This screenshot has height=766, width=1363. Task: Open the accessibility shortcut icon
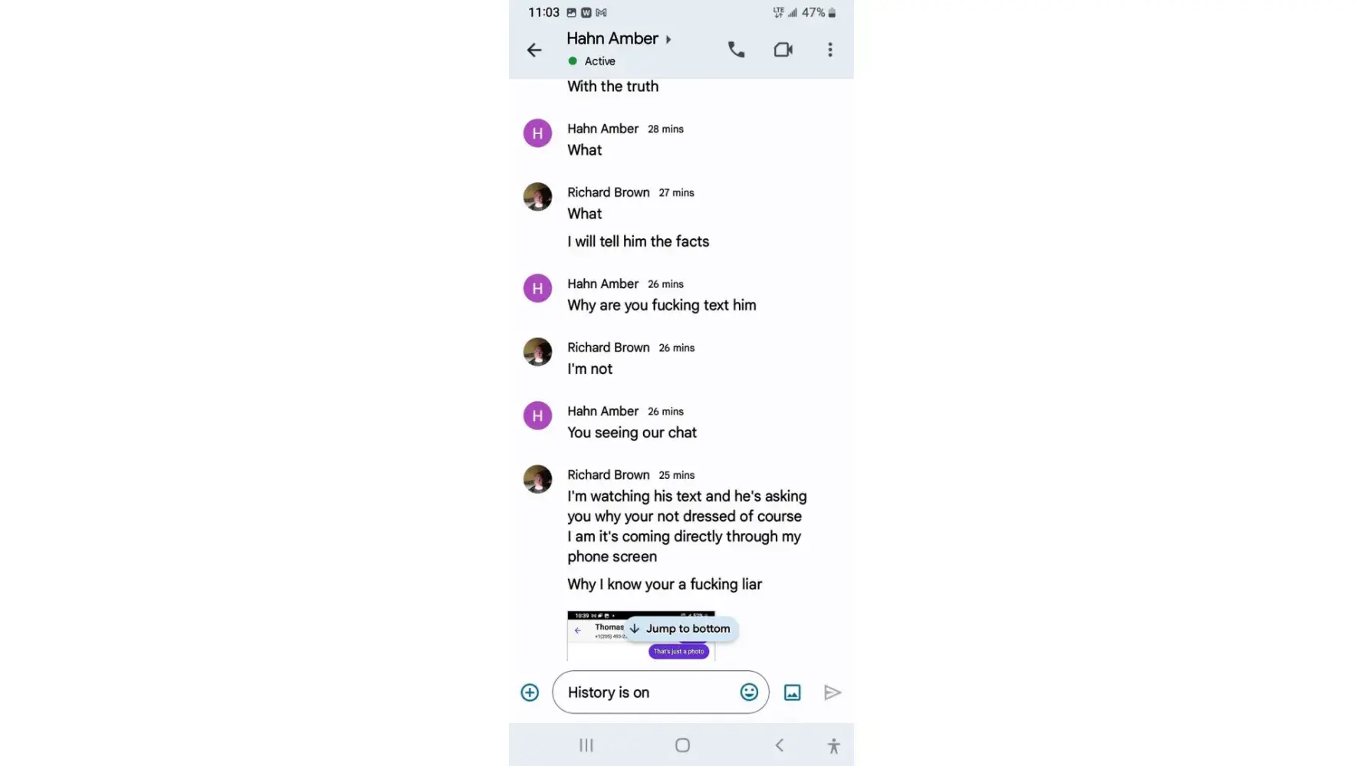833,745
